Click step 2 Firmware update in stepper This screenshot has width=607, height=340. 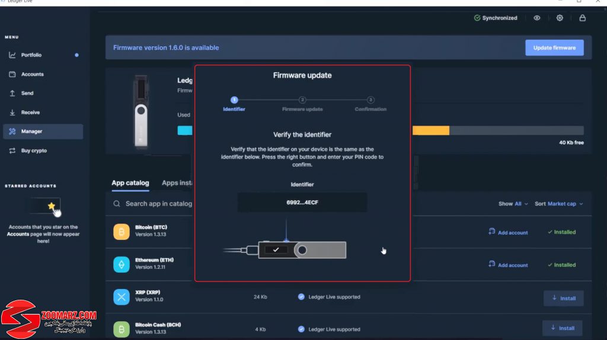[302, 104]
